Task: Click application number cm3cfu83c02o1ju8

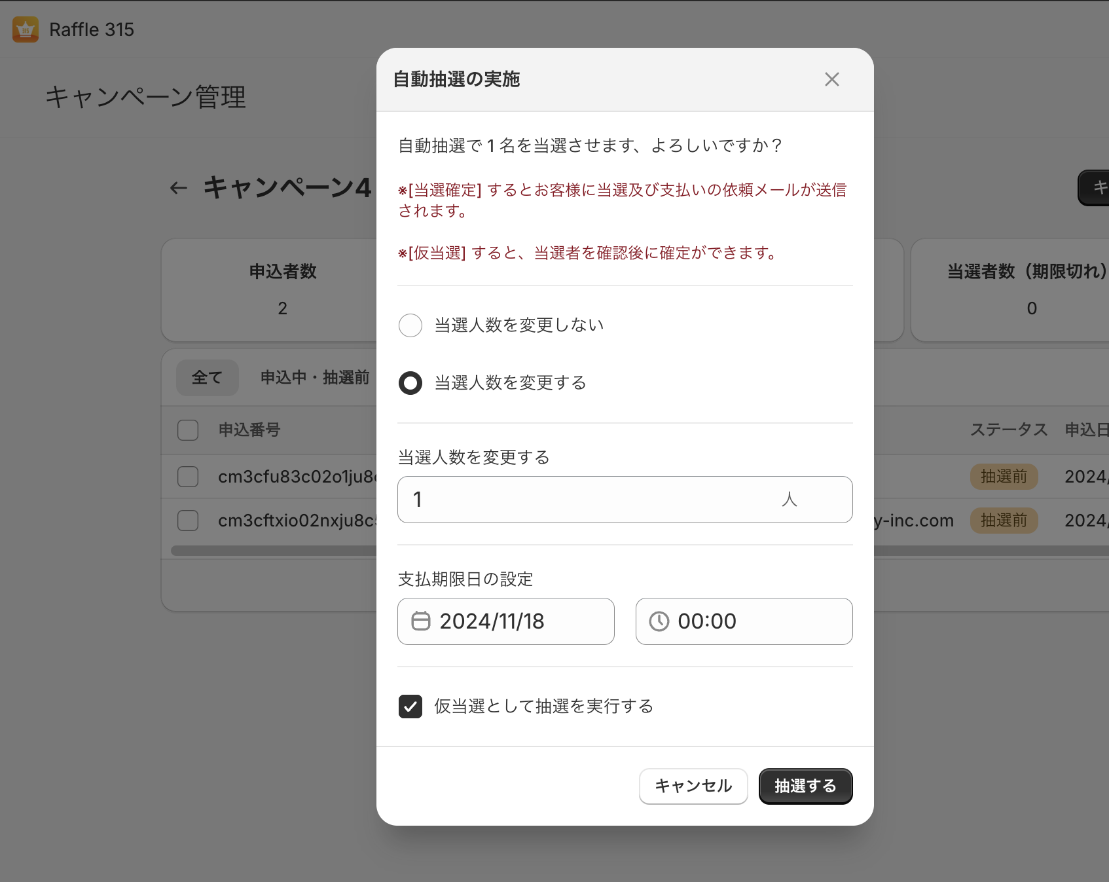Action: coord(297,477)
